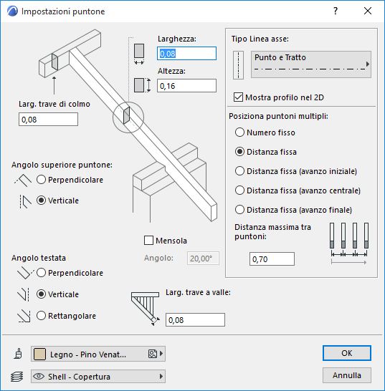Click the layers stack icon
This screenshot has height=391, width=385.
click(x=17, y=376)
